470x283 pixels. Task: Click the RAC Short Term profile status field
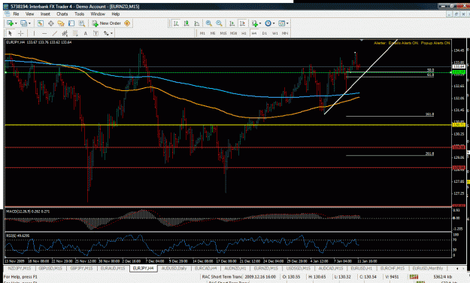222,277
